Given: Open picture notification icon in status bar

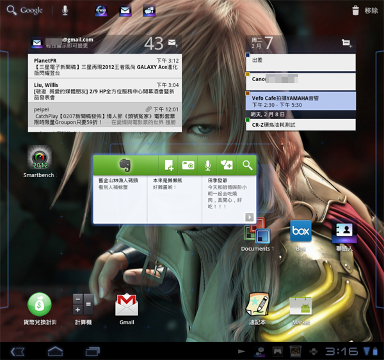Looking at the screenshot, I should 295,352.
